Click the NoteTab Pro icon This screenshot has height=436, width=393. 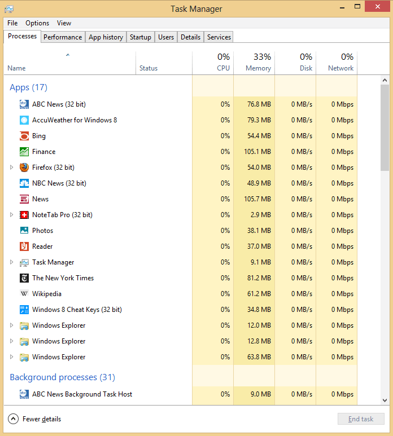pyautogui.click(x=24, y=215)
